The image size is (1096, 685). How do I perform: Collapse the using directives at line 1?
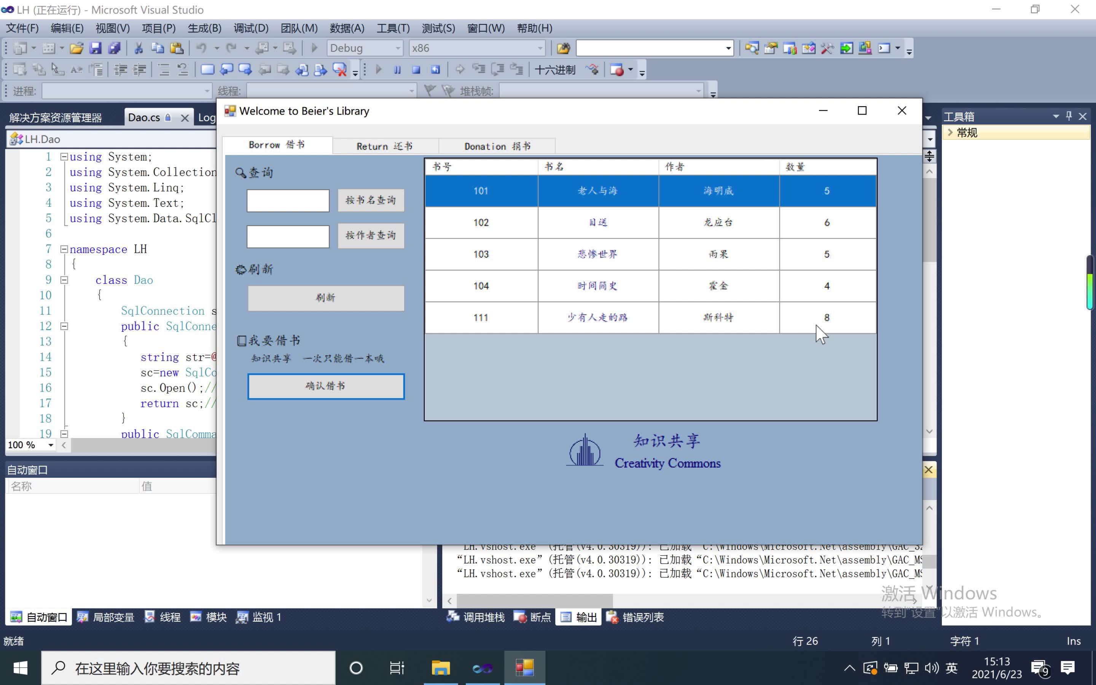click(64, 157)
